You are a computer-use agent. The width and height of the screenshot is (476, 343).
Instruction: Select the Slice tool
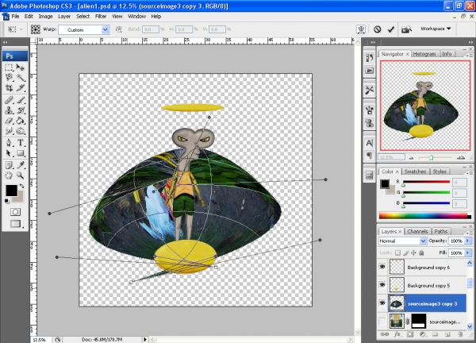click(21, 88)
